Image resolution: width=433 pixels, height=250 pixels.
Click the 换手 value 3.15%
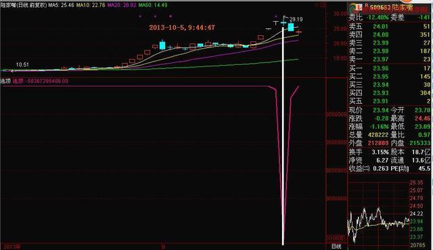(380, 152)
